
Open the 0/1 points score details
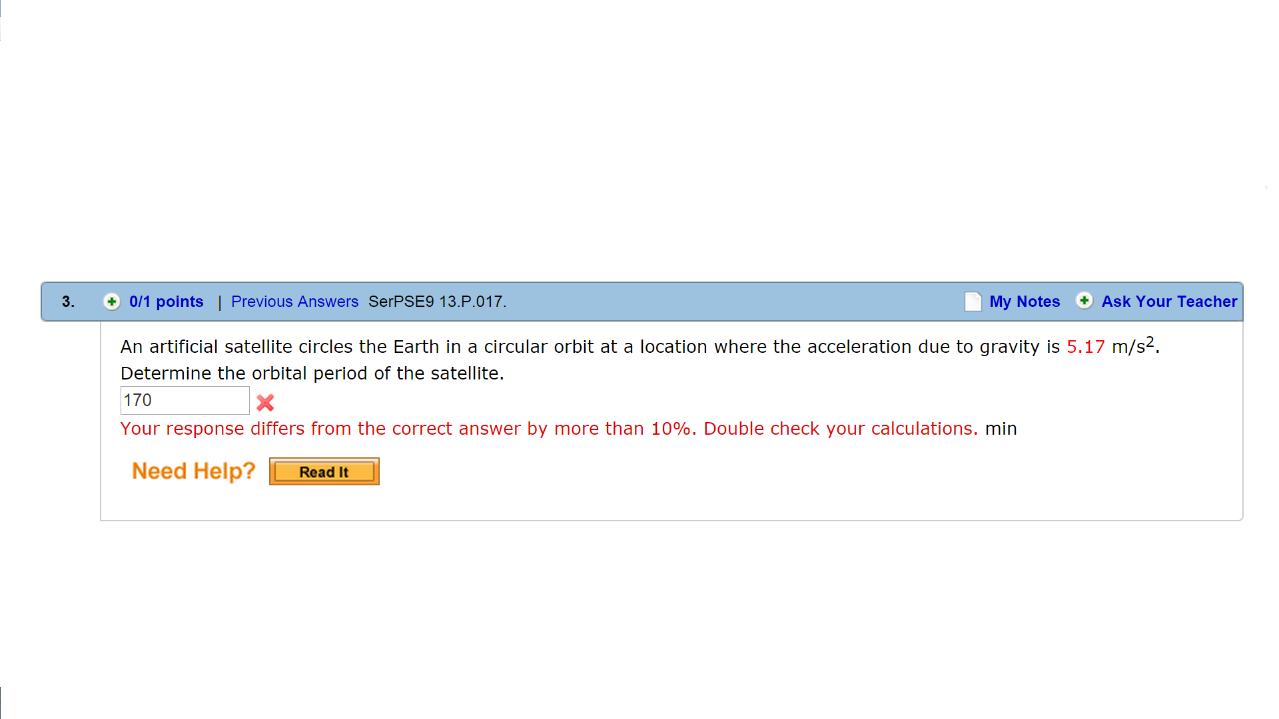coord(166,302)
